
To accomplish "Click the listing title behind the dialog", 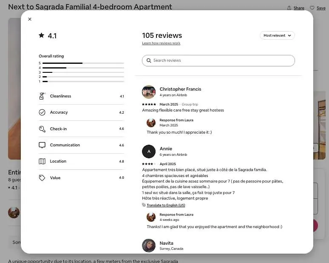I will (x=90, y=7).
